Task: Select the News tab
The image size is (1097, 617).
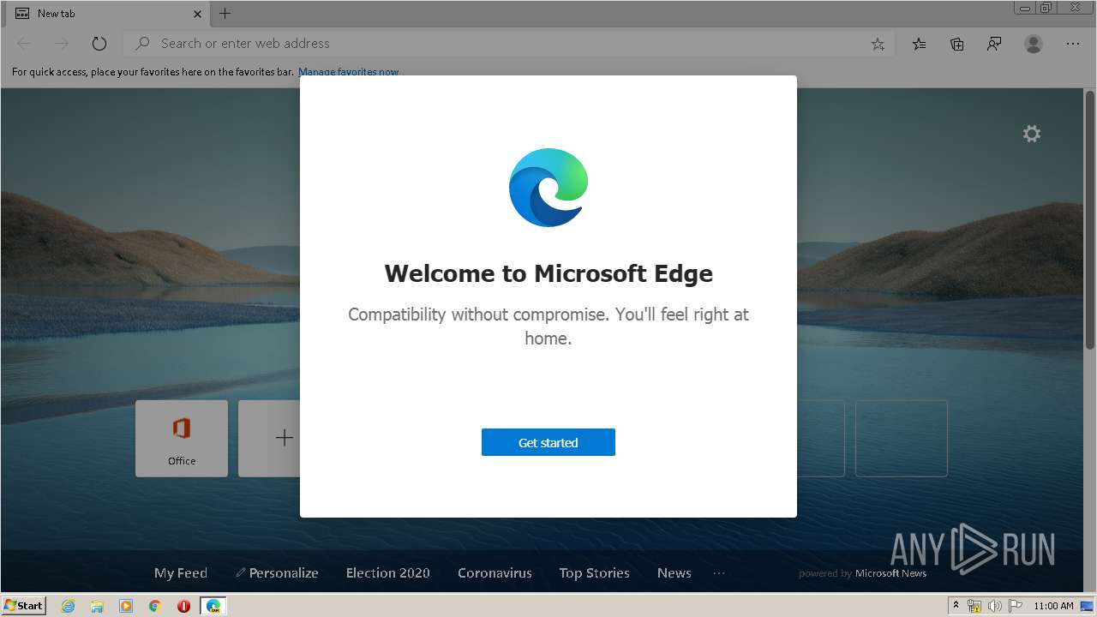Action: pos(674,573)
